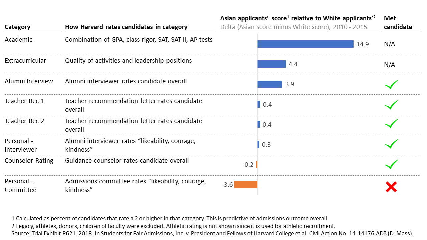This screenshot has height=240, width=427.
Task: Click the Counselor Rating row checkmark
Action: point(391,164)
